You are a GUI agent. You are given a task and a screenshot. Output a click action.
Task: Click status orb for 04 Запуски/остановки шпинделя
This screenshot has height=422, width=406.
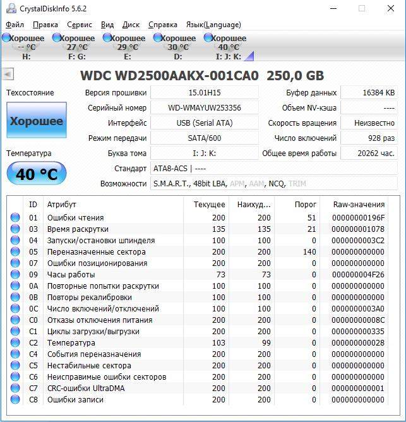click(15, 240)
